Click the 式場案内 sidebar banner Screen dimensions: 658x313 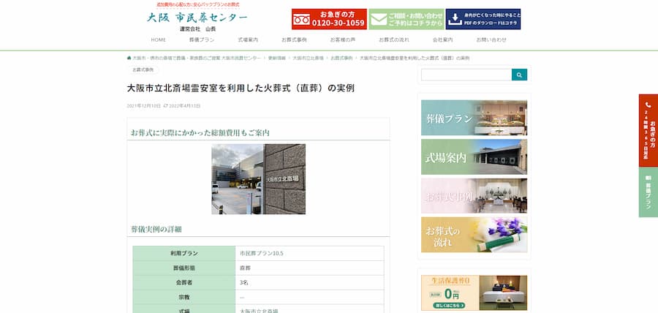pos(474,157)
